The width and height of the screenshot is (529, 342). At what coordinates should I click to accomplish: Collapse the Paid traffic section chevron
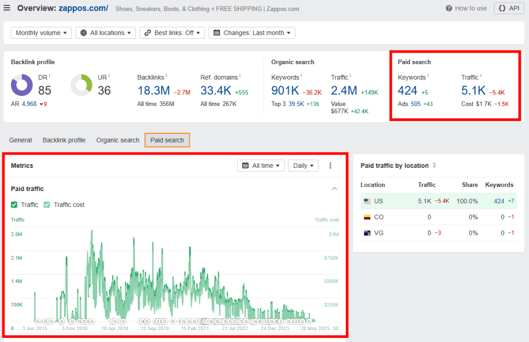334,189
